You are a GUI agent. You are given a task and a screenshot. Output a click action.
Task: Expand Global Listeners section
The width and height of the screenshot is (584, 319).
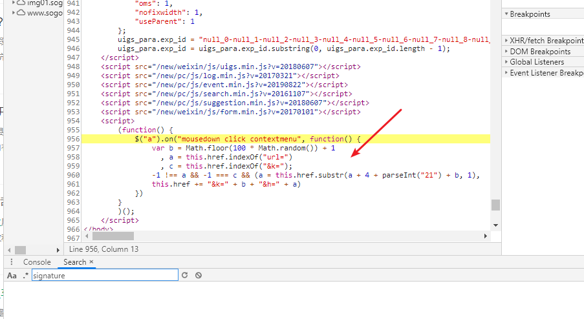point(506,62)
